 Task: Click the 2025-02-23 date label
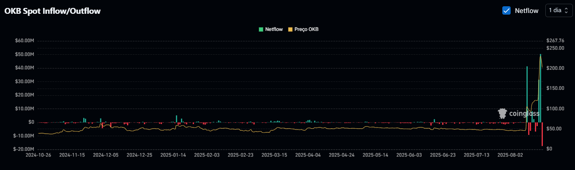pyautogui.click(x=240, y=155)
